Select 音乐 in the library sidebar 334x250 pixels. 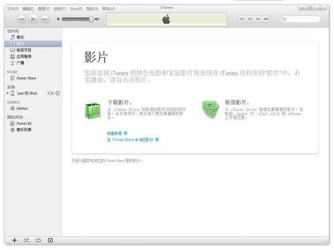point(33,37)
